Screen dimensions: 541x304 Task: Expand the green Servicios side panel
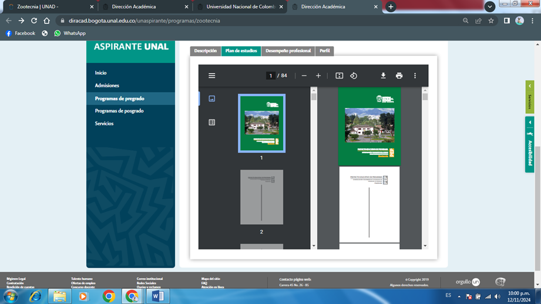click(x=529, y=97)
